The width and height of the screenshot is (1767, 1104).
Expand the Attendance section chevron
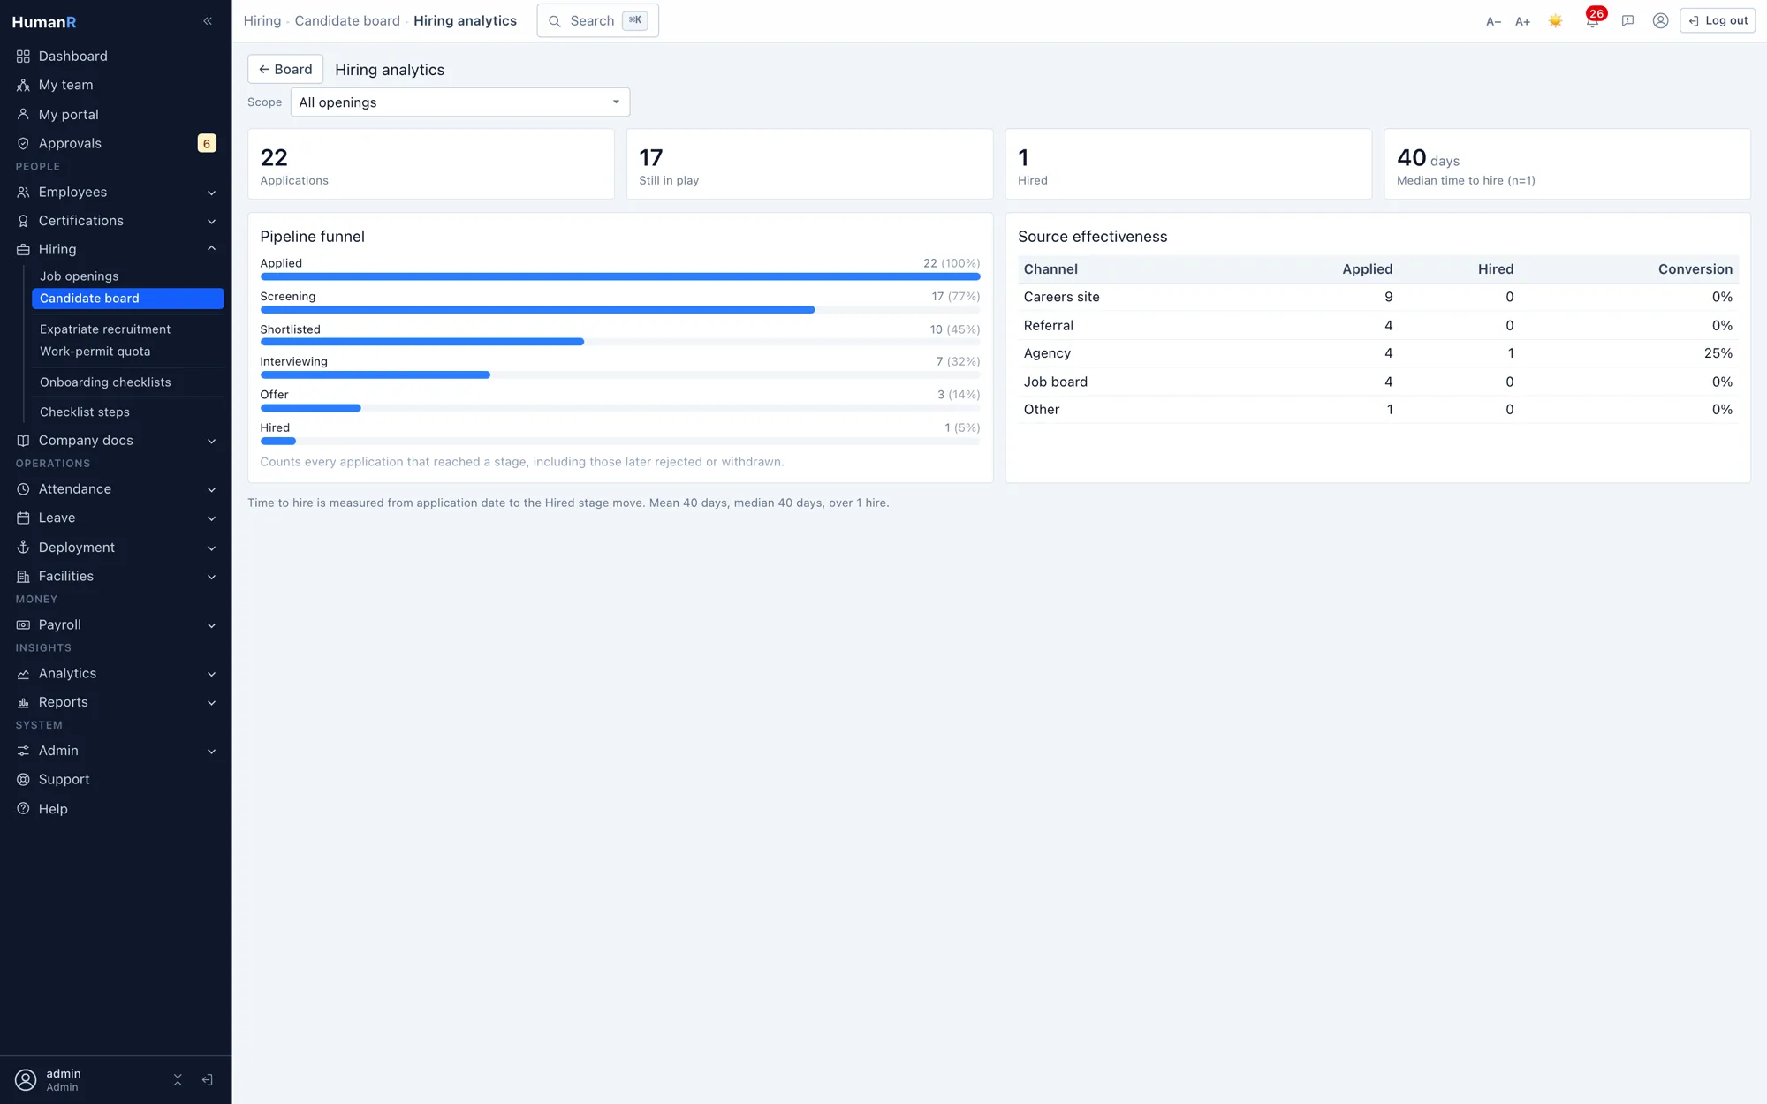coord(212,490)
